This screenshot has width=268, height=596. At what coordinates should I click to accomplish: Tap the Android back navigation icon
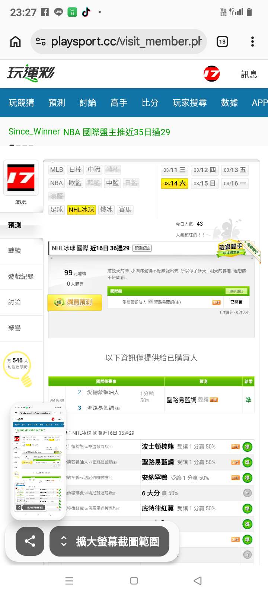pyautogui.click(x=198, y=580)
